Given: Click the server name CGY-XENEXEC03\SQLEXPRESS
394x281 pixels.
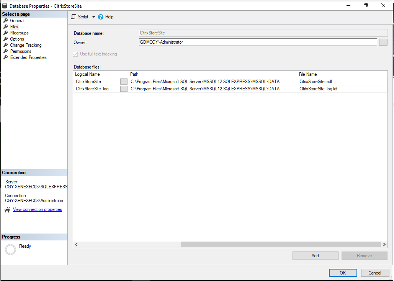Looking at the screenshot, I should tap(36, 187).
